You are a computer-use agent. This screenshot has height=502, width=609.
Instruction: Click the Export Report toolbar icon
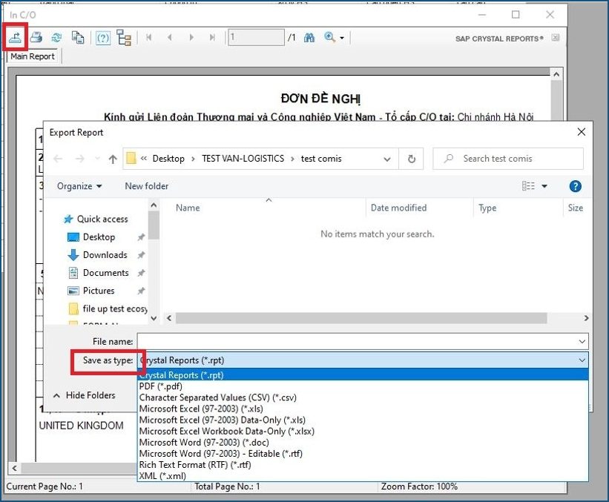click(15, 37)
